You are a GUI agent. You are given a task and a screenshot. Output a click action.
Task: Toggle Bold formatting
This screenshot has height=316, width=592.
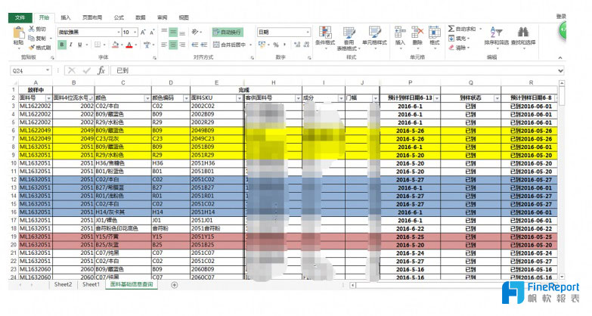(62, 45)
